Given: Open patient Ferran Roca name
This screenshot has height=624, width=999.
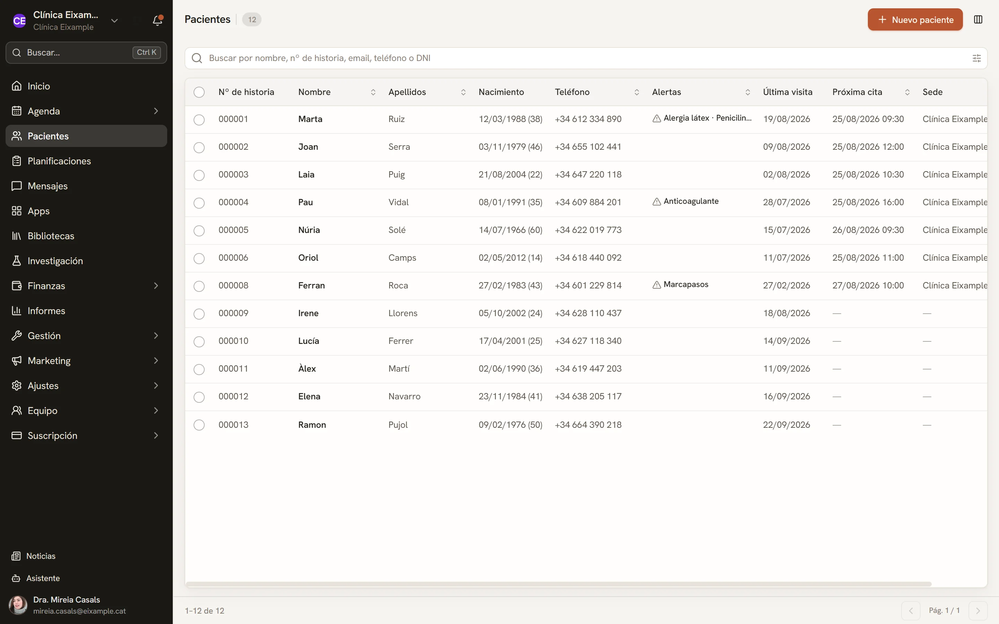Looking at the screenshot, I should point(311,285).
